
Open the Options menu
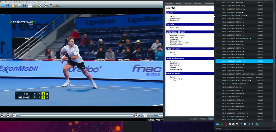coord(39,2)
